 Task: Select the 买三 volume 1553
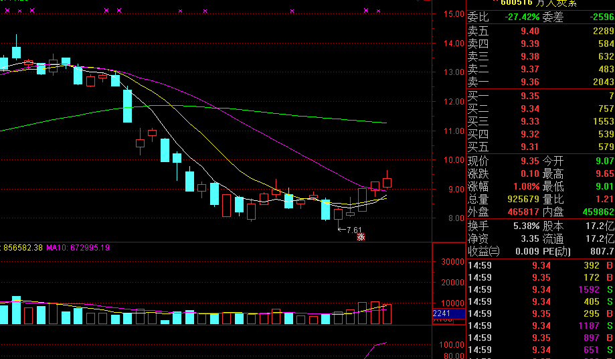(x=603, y=121)
